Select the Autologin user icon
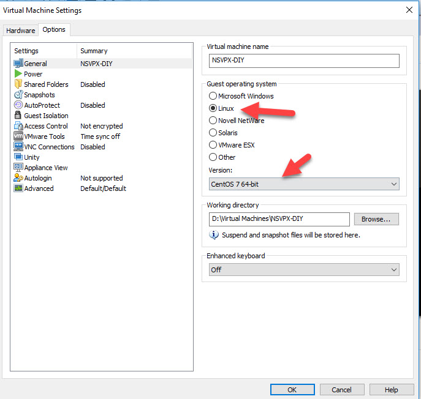The width and height of the screenshot is (421, 399). point(18,178)
